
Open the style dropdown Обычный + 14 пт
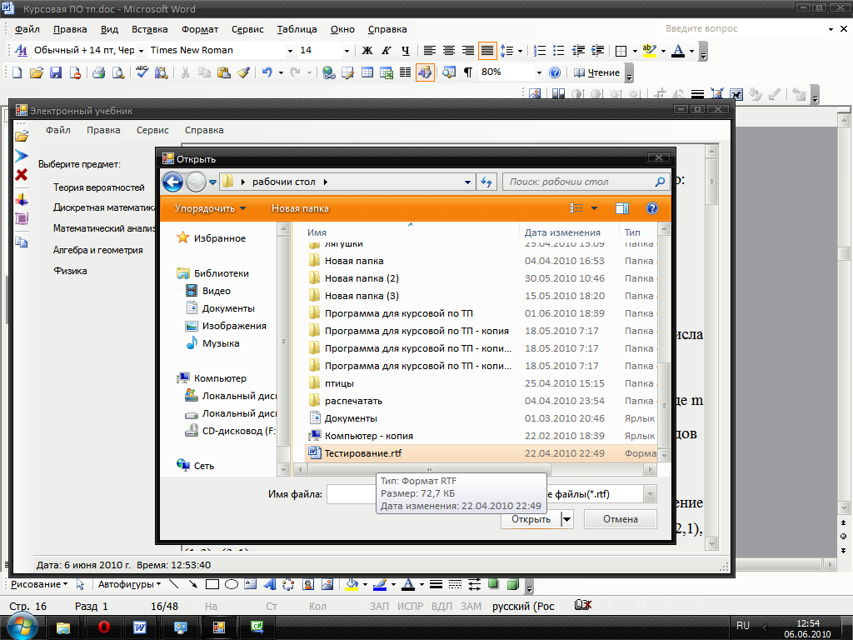coord(141,51)
